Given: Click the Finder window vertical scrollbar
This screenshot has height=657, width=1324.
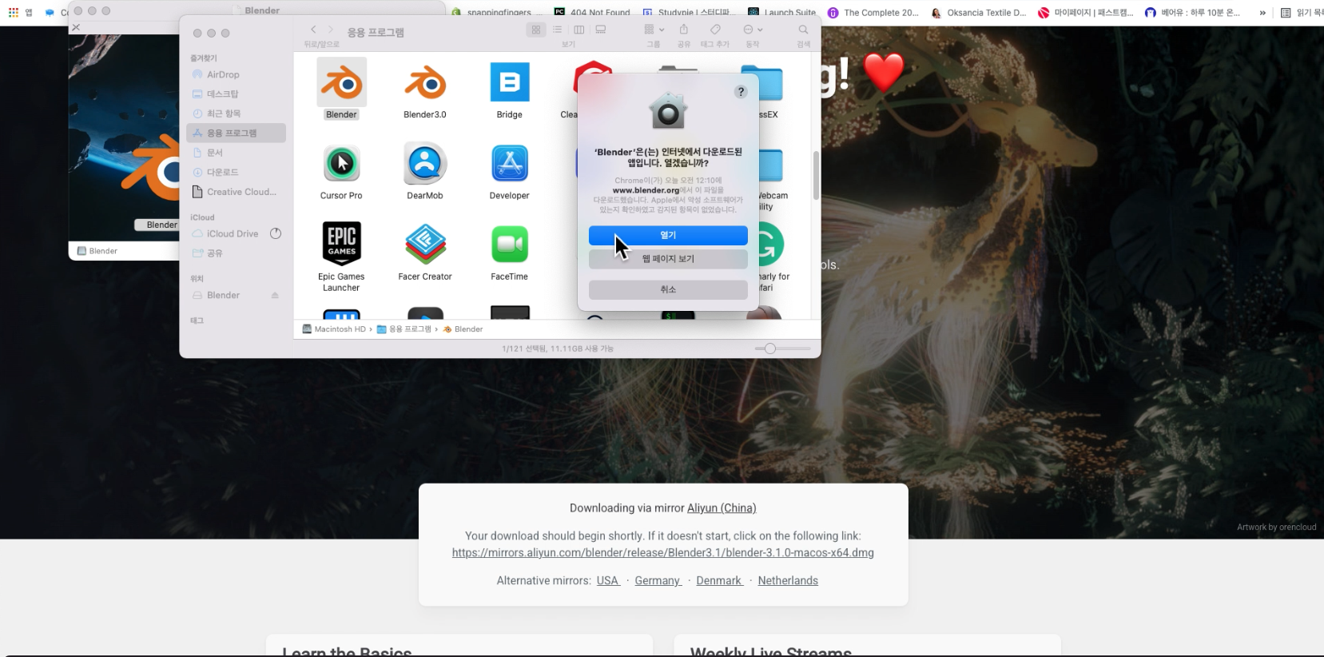Looking at the screenshot, I should (816, 175).
